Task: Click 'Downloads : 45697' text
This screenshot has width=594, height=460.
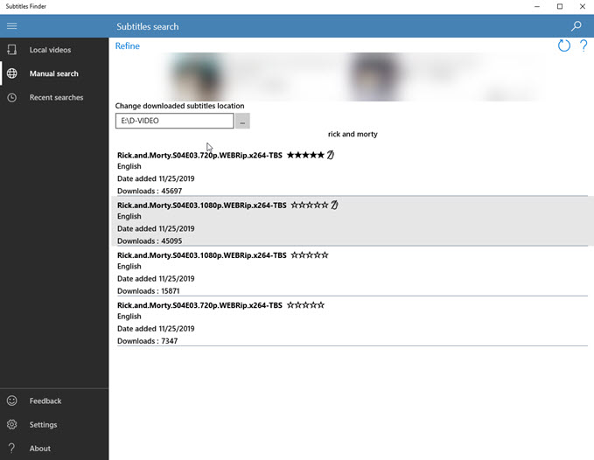Action: click(x=150, y=191)
